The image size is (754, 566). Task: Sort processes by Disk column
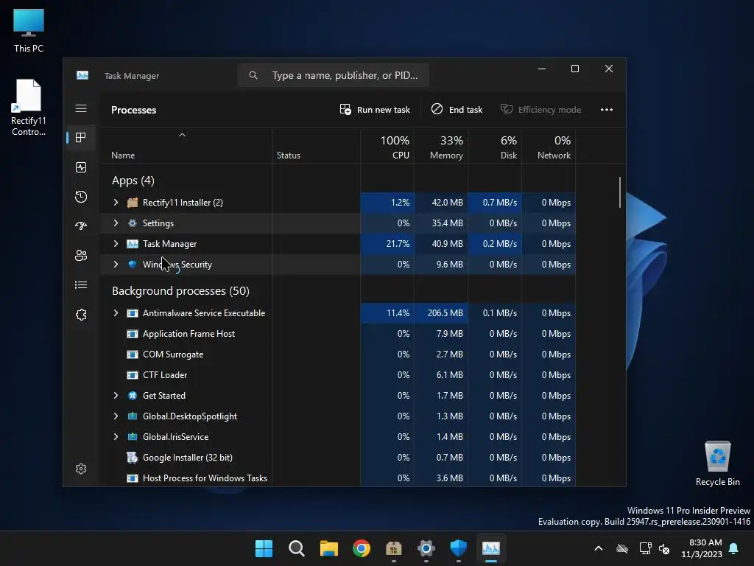point(495,147)
